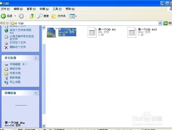Open 网上邻居 link

pyautogui.click(x=15, y=82)
